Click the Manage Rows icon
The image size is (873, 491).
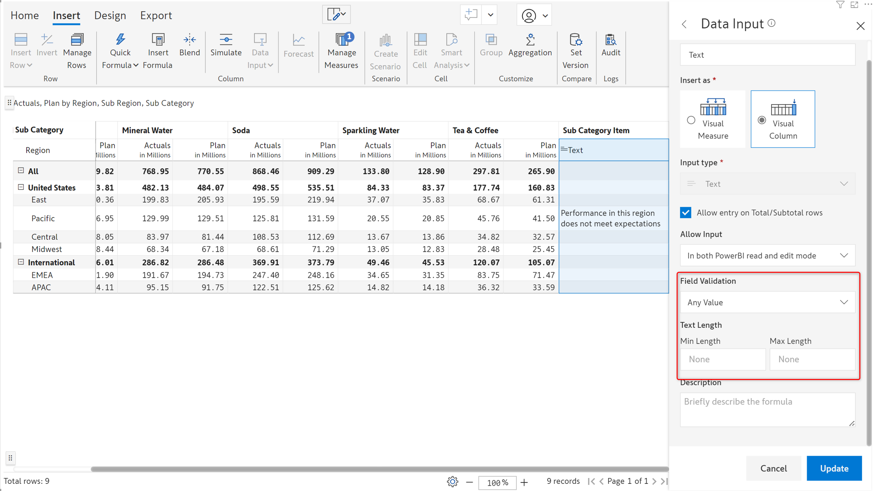tap(77, 40)
